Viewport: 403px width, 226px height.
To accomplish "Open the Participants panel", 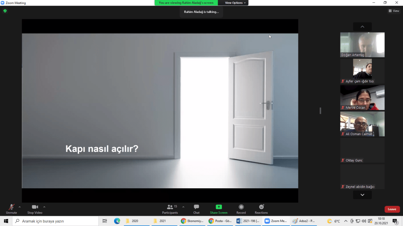I will [170, 208].
